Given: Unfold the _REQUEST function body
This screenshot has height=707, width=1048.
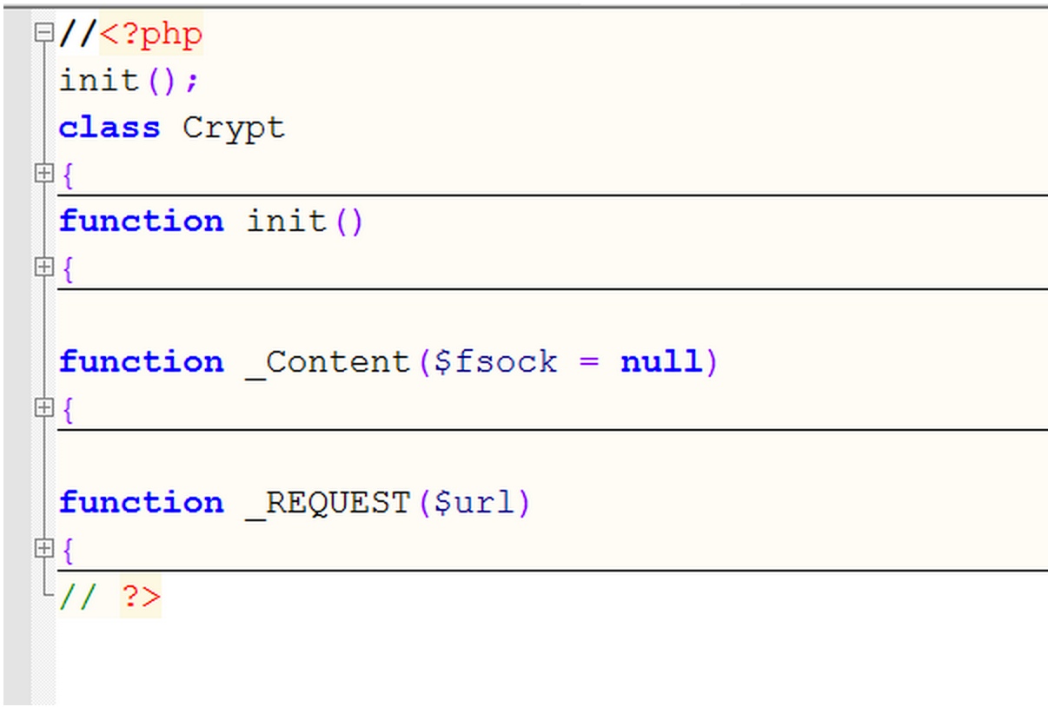Looking at the screenshot, I should (43, 548).
